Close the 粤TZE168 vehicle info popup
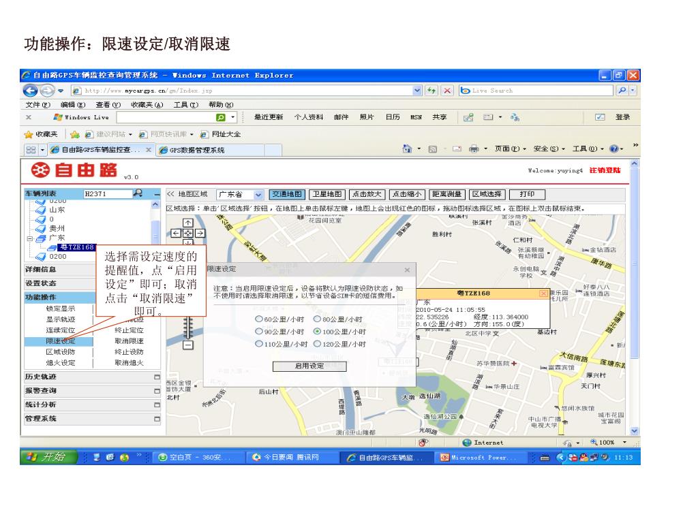Screen dimensions: 698x523 543,294
